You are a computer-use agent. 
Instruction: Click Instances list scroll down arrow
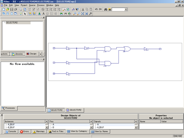(x=47, y=127)
